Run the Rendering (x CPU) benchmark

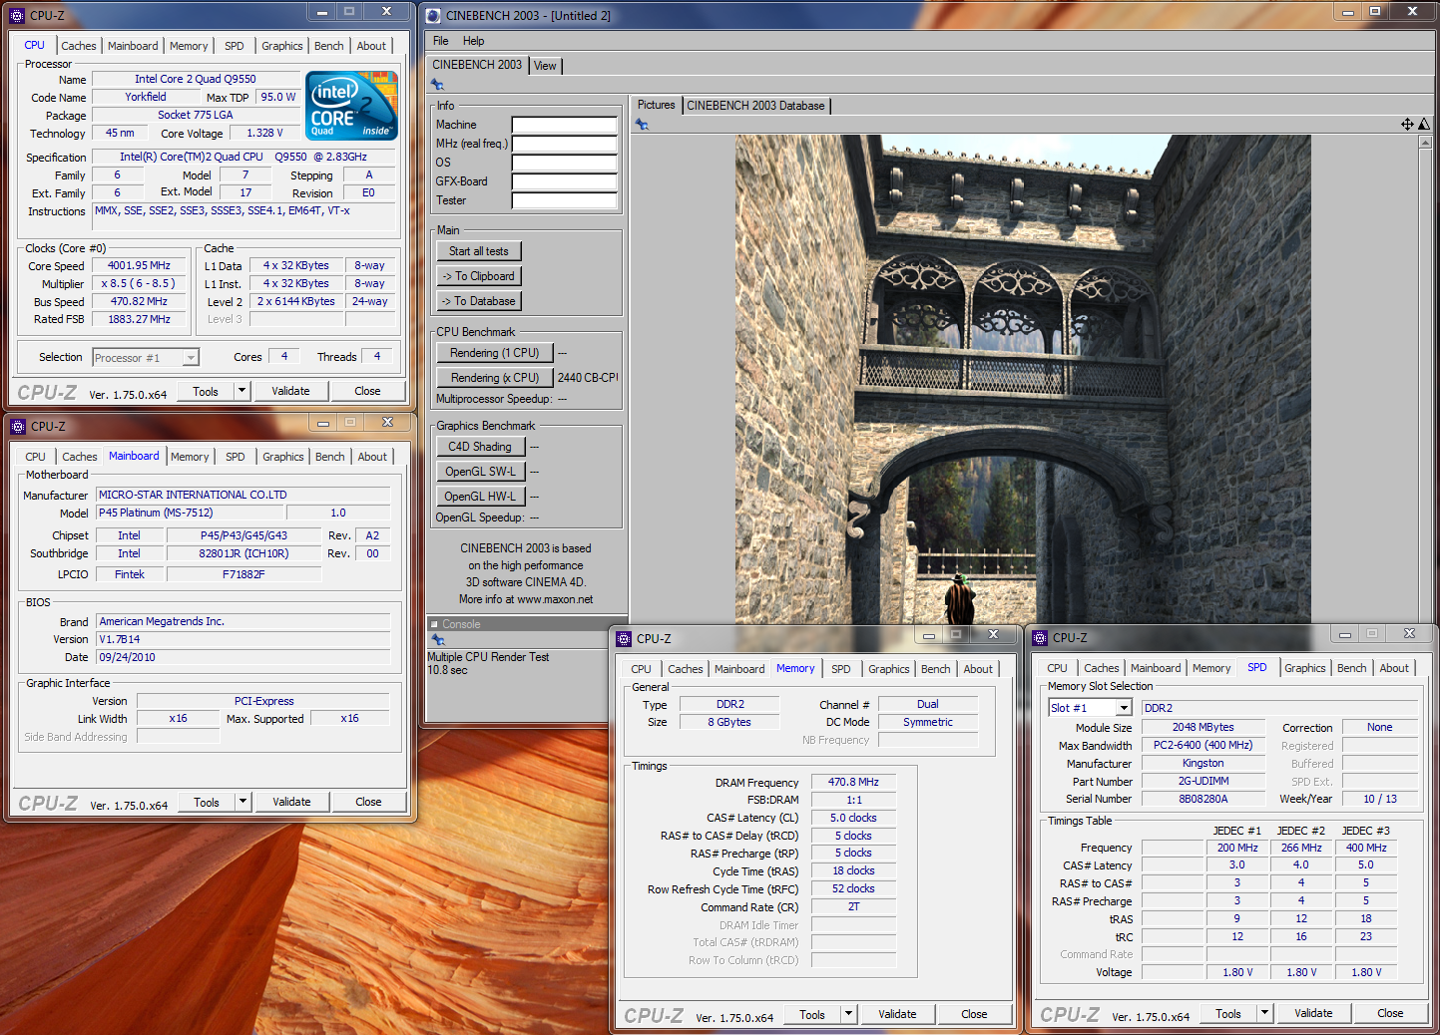click(x=494, y=378)
